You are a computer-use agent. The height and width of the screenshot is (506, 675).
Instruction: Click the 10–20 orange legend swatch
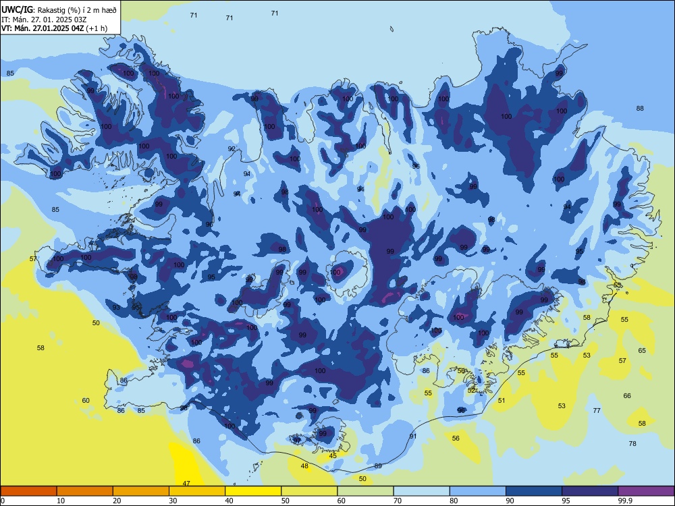[x=85, y=491]
